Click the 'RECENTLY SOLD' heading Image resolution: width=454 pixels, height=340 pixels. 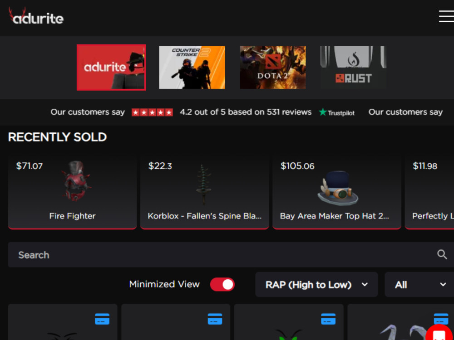click(x=57, y=137)
